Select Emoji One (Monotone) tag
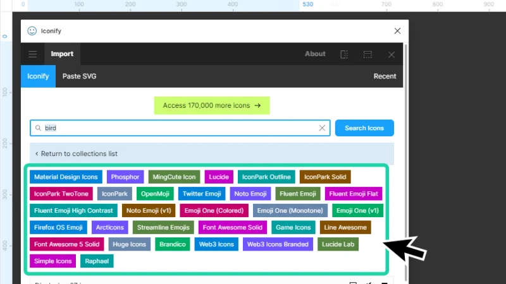The width and height of the screenshot is (506, 284). click(x=290, y=210)
